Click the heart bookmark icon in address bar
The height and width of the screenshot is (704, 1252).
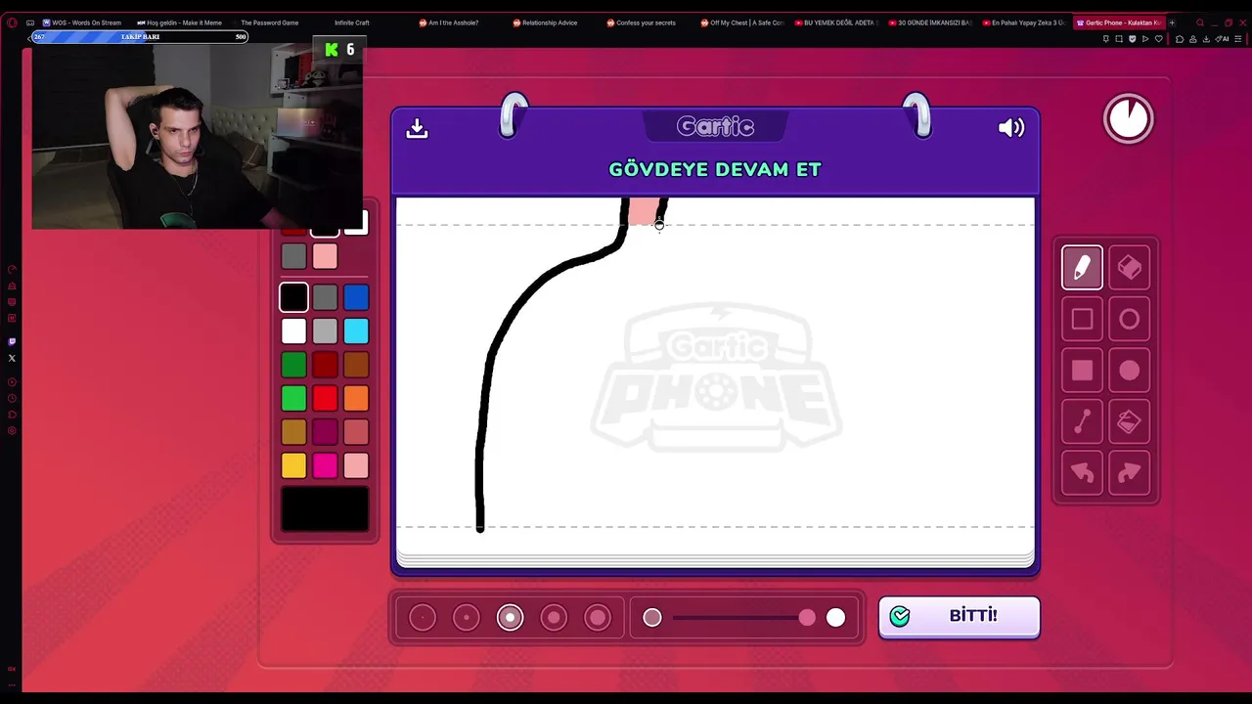tap(1159, 39)
